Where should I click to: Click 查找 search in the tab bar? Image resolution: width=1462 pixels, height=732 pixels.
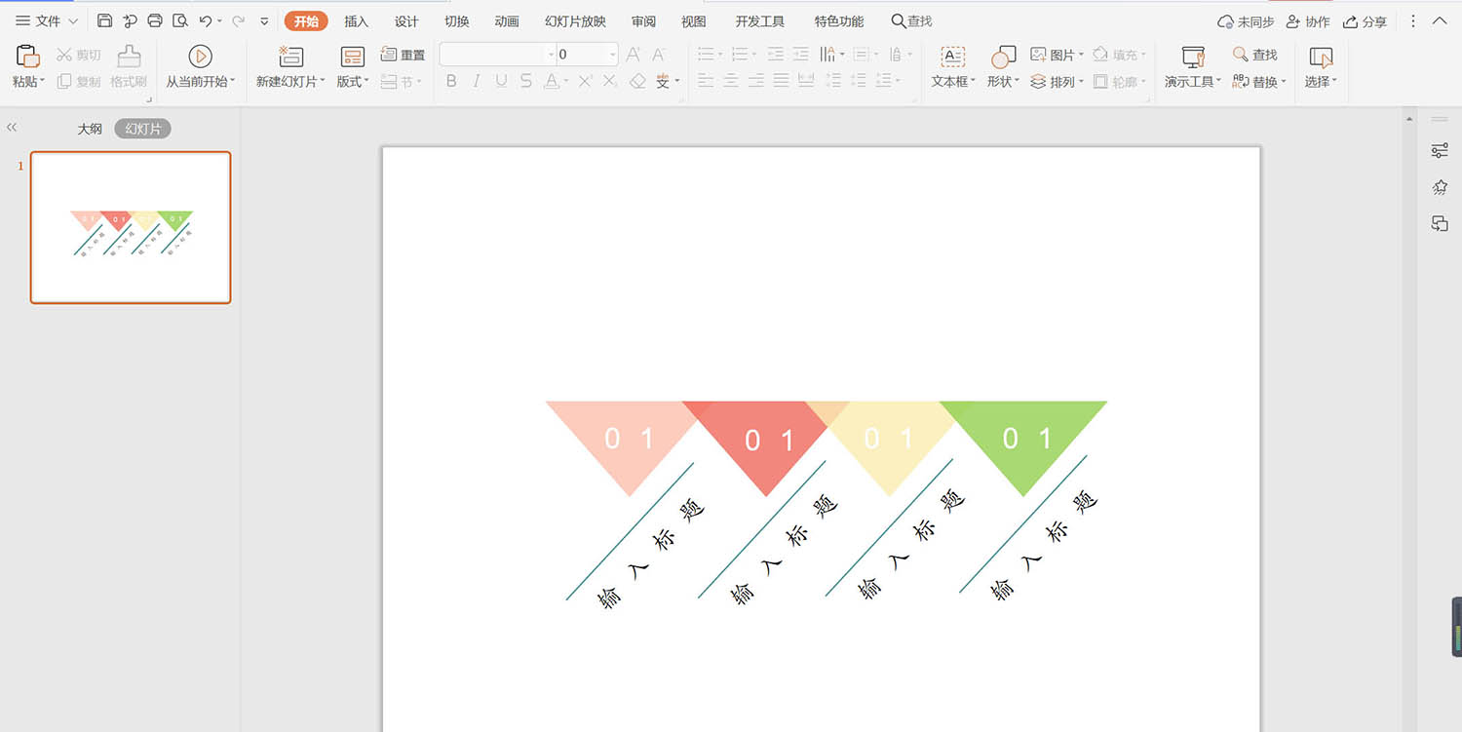pos(911,21)
